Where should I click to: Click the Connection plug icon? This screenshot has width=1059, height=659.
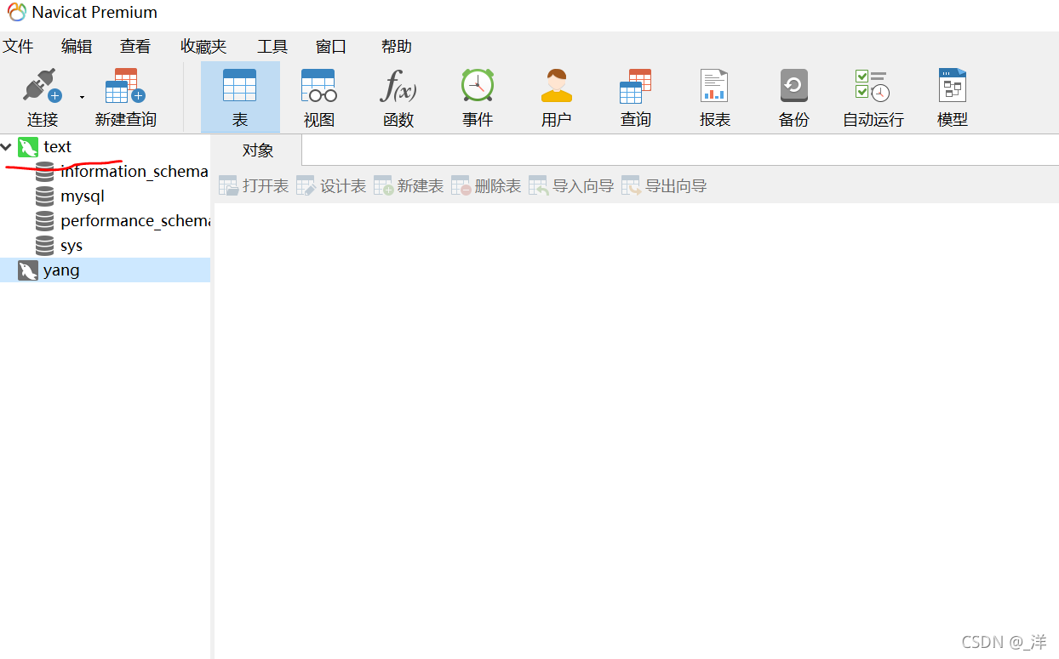(43, 86)
